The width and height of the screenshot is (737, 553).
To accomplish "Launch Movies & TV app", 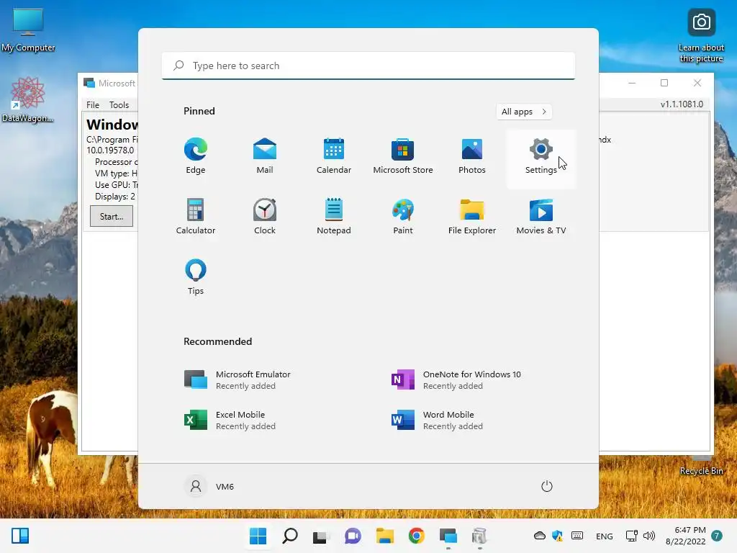I will tap(541, 216).
